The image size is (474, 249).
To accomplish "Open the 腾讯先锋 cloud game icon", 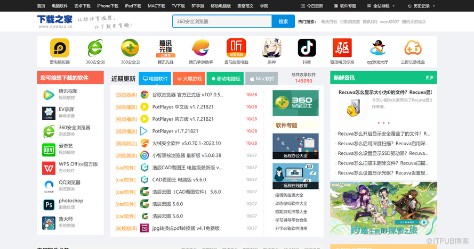I will coord(165,48).
